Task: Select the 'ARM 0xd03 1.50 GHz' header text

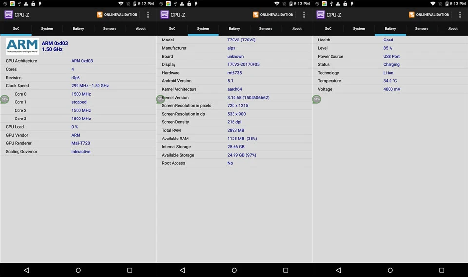Action: (55, 46)
